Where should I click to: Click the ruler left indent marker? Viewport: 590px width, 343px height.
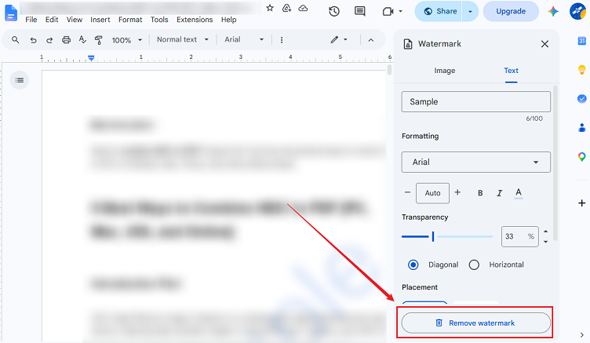tap(91, 58)
